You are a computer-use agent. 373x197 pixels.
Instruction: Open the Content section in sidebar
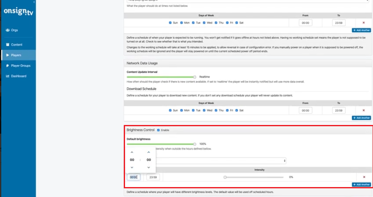click(18, 45)
